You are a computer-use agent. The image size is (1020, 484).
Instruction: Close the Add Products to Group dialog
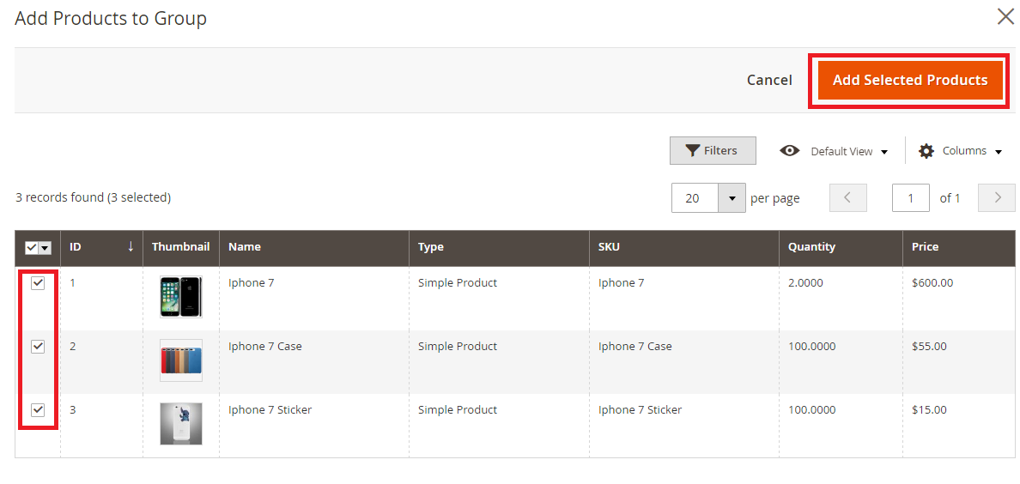tap(1005, 17)
